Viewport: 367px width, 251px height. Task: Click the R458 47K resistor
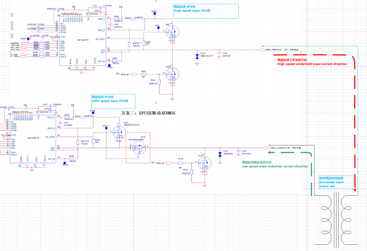click(144, 43)
